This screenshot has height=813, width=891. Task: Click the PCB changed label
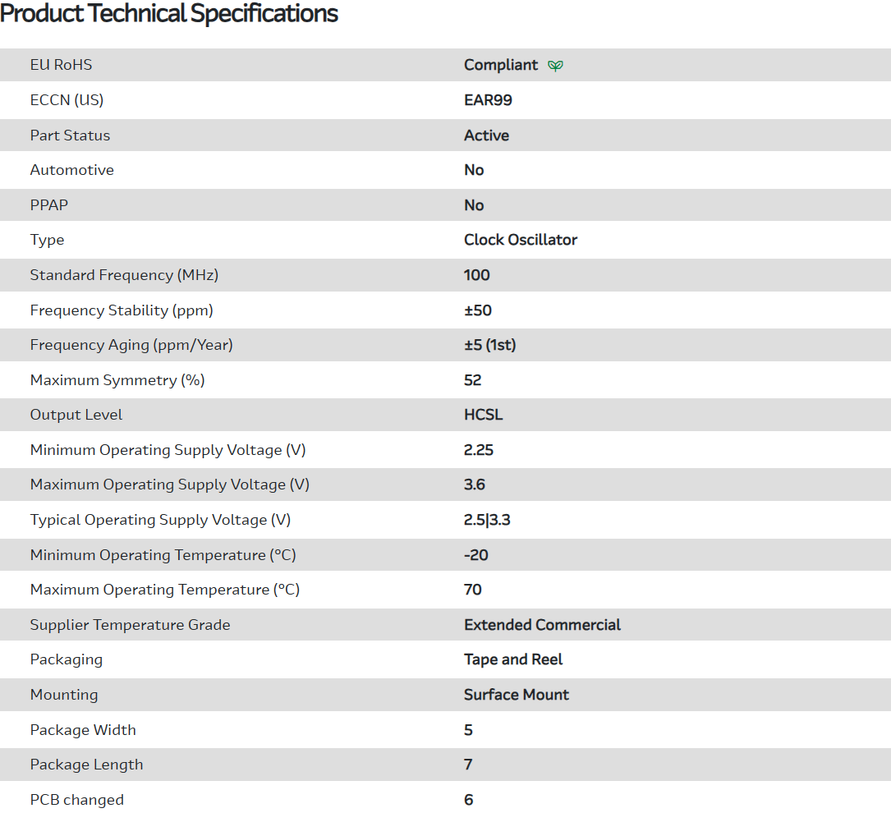click(x=77, y=800)
